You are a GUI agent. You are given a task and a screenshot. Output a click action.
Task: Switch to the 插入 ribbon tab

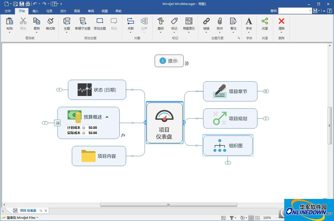[36, 11]
